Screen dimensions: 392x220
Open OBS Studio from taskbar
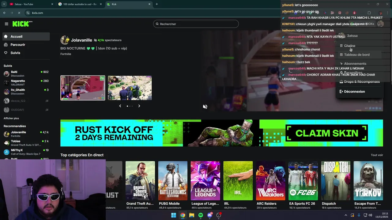pos(219,215)
